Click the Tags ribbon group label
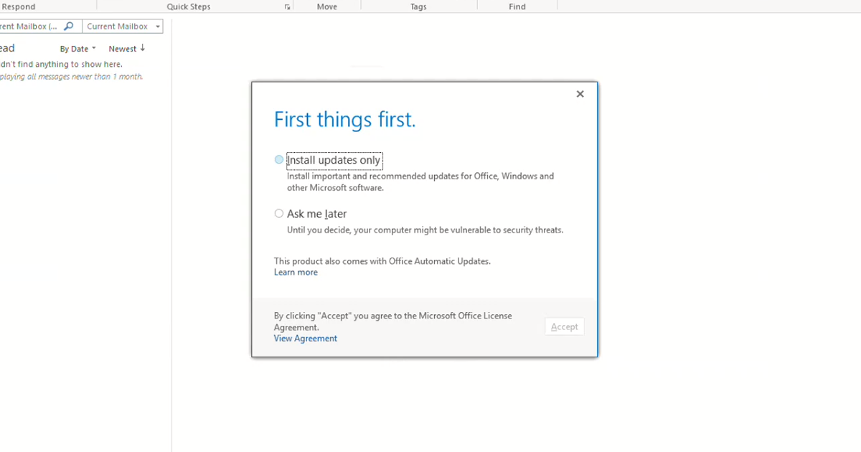The width and height of the screenshot is (861, 452). (418, 6)
